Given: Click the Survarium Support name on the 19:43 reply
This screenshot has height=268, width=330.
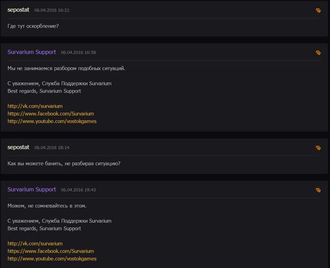Looking at the screenshot, I should (x=32, y=189).
